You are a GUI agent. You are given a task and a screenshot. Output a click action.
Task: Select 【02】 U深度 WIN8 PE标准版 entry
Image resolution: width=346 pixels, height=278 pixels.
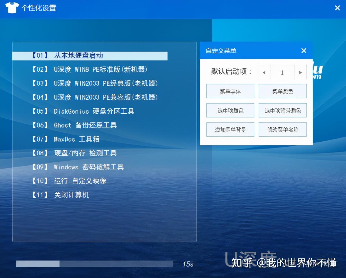click(x=89, y=69)
